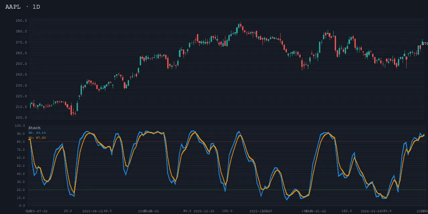
Task: Click the Stoch indicator label
Action: [x=34, y=128]
